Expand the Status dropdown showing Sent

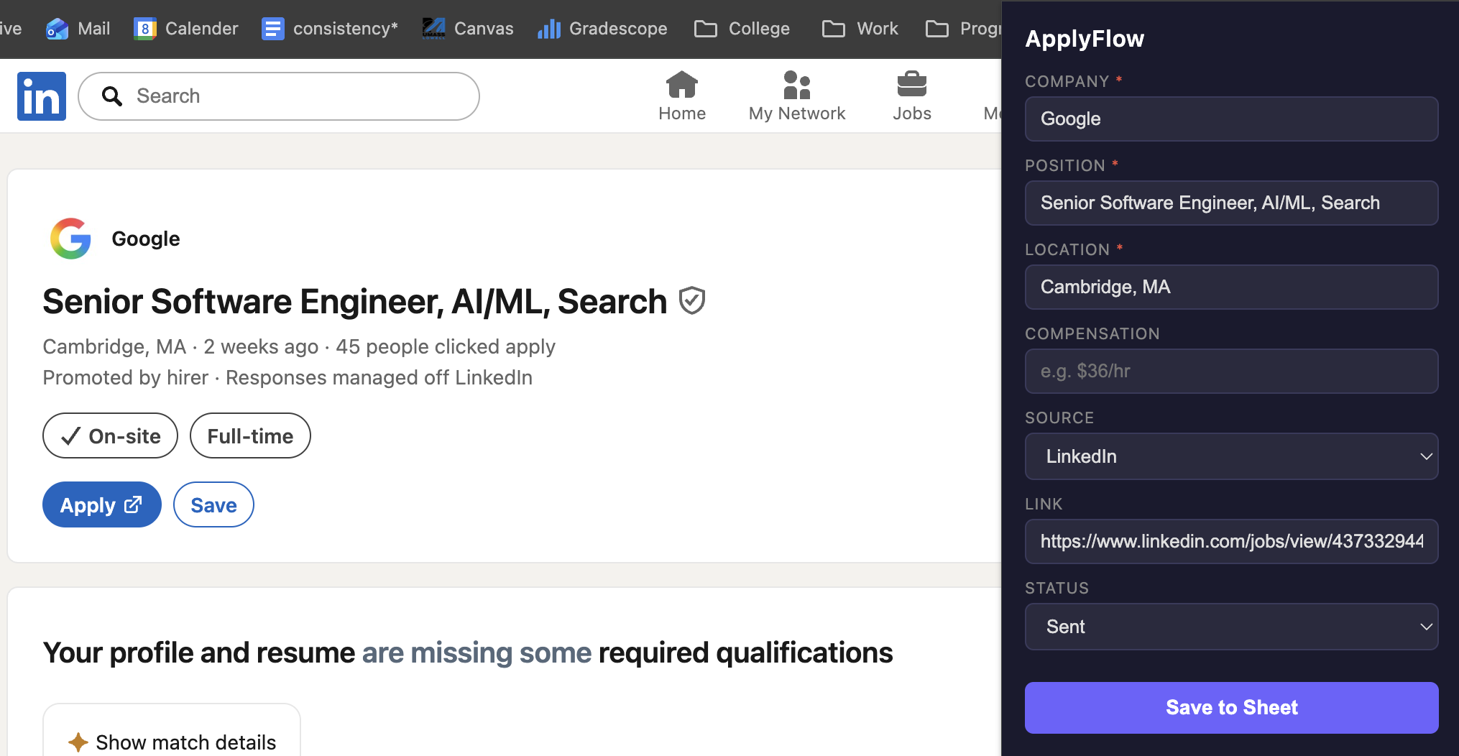[1231, 627]
